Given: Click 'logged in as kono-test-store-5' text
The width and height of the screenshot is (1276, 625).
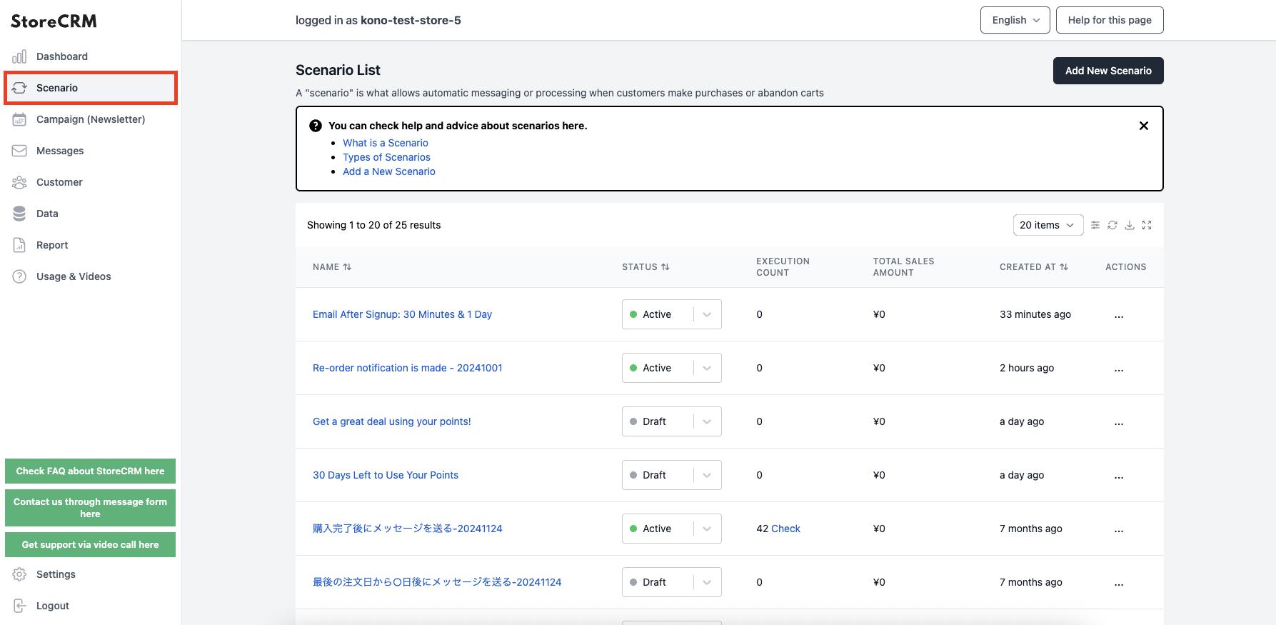Looking at the screenshot, I should [x=378, y=20].
